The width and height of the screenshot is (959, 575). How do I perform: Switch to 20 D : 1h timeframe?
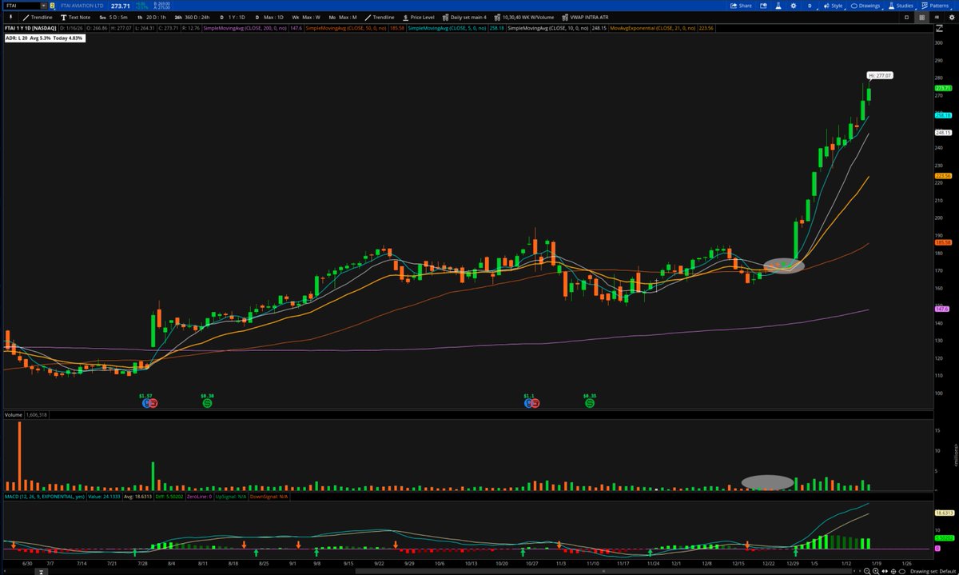click(x=152, y=17)
